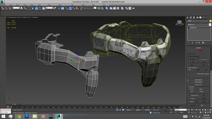
Task: Toggle the Angle Snap icon
Action: pos(70,8)
